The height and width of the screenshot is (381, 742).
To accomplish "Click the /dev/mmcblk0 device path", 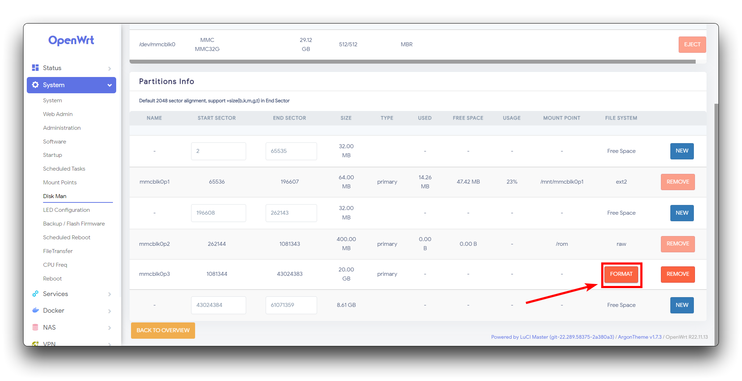I will (157, 44).
